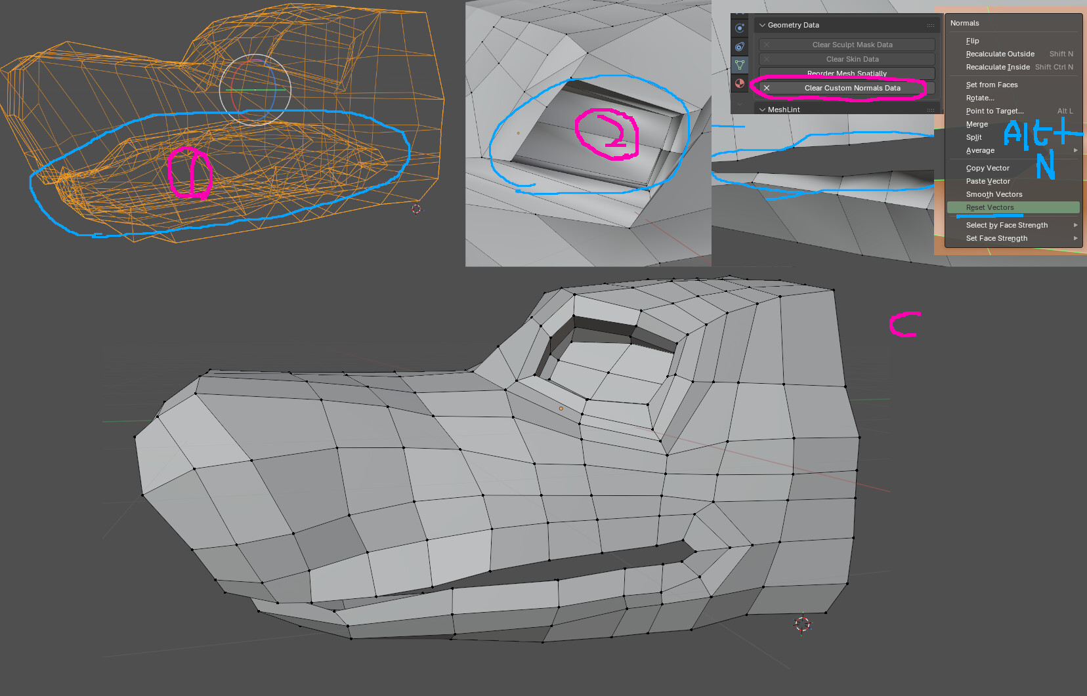1087x696 pixels.
Task: Choose Split in the Normals menu
Action: 1013,137
